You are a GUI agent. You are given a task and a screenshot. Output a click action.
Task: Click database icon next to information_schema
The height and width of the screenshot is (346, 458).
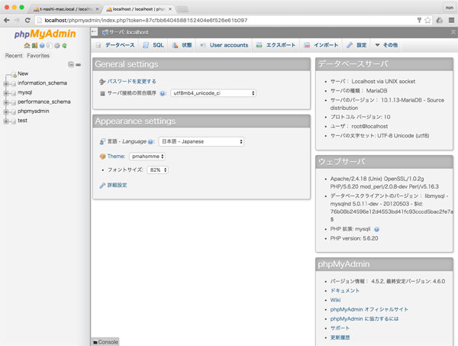(13, 83)
